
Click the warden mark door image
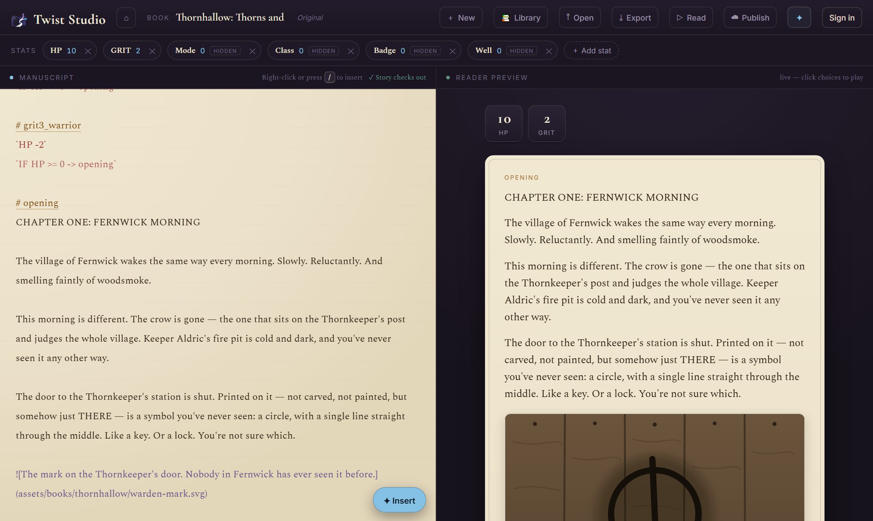(654, 467)
